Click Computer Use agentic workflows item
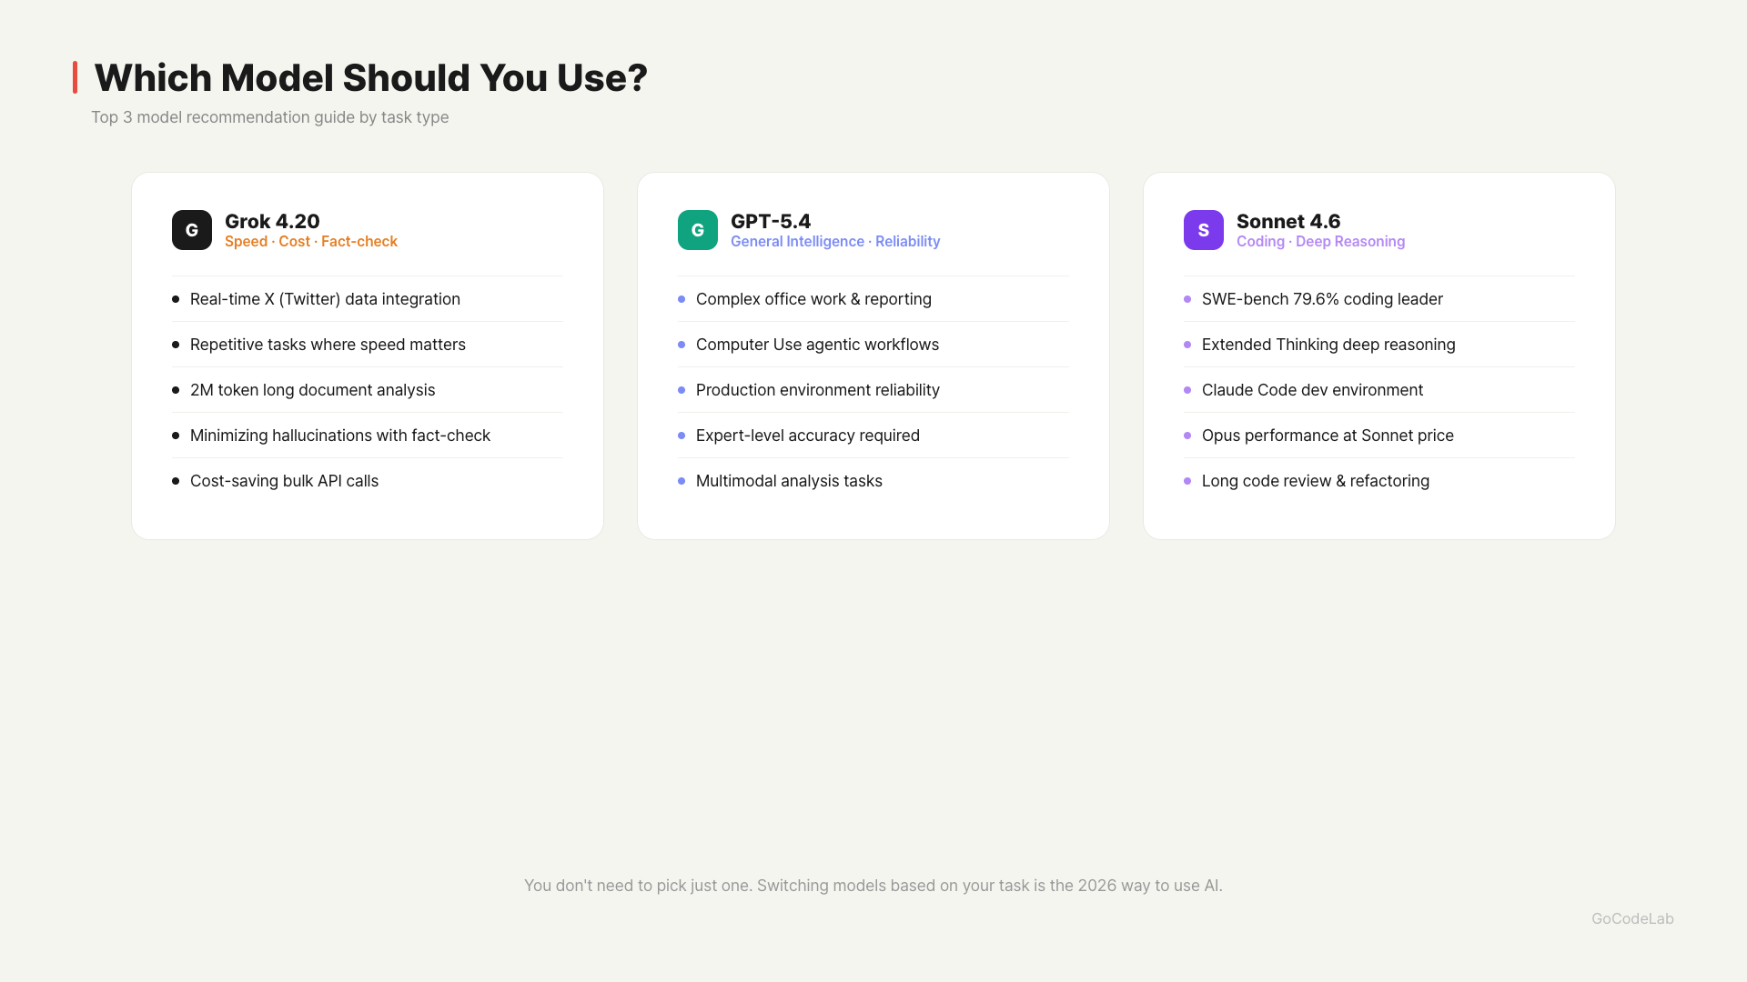 (x=817, y=345)
